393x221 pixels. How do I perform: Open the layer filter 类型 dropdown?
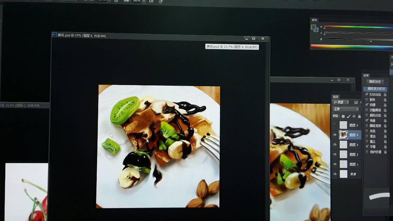point(341,102)
